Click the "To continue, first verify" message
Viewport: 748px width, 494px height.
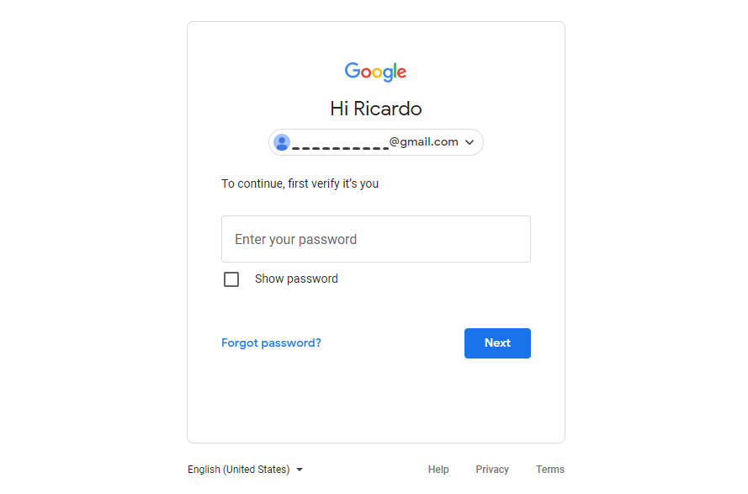coord(300,183)
